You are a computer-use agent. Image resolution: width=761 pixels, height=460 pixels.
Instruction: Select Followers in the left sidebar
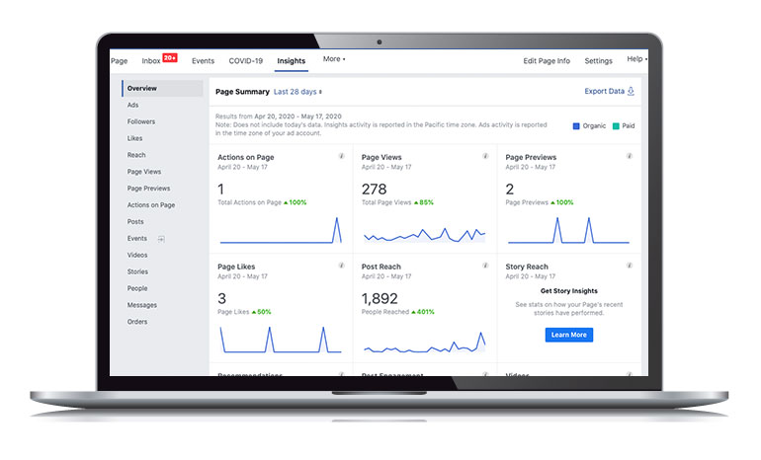click(141, 121)
